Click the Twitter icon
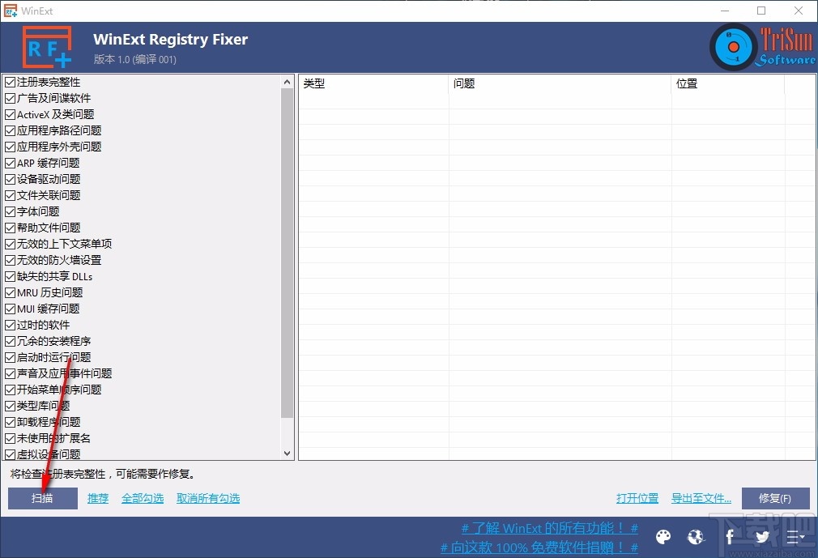Image resolution: width=818 pixels, height=558 pixels. tap(762, 537)
